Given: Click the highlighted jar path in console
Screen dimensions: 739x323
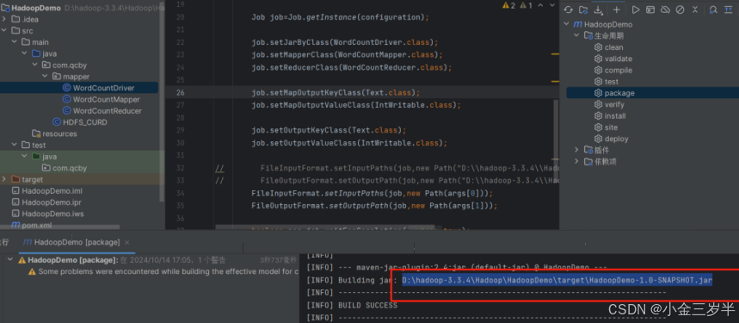Looking at the screenshot, I should coord(557,281).
